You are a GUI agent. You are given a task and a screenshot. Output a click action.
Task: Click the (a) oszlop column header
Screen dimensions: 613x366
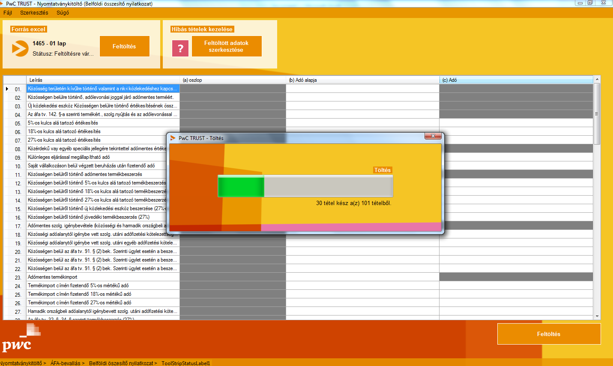click(233, 80)
